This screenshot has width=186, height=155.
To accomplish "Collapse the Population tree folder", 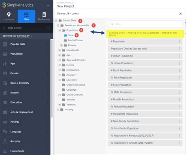I will pyautogui.click(x=60, y=30).
